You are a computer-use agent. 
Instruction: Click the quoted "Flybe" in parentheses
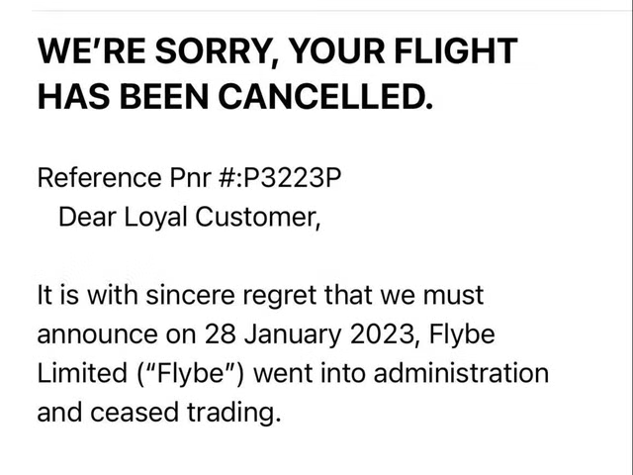[191, 374]
